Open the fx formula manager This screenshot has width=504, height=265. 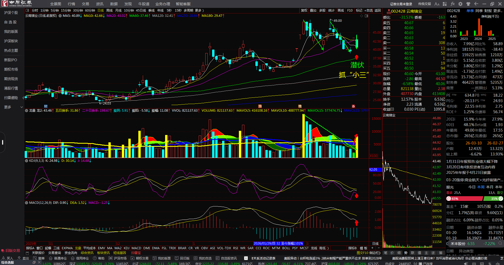click(x=453, y=4)
